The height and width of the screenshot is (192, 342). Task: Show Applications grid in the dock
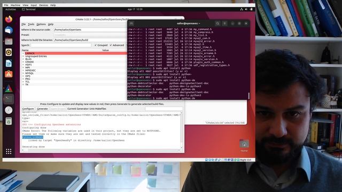point(9,151)
